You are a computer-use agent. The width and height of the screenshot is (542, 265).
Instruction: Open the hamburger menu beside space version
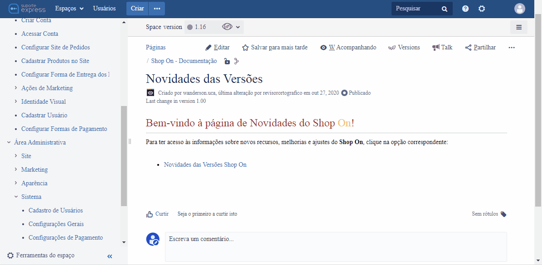[x=519, y=27]
